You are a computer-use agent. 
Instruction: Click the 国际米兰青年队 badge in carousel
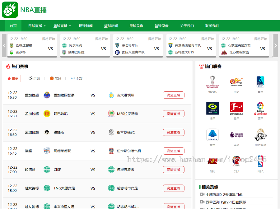[x=117, y=52]
